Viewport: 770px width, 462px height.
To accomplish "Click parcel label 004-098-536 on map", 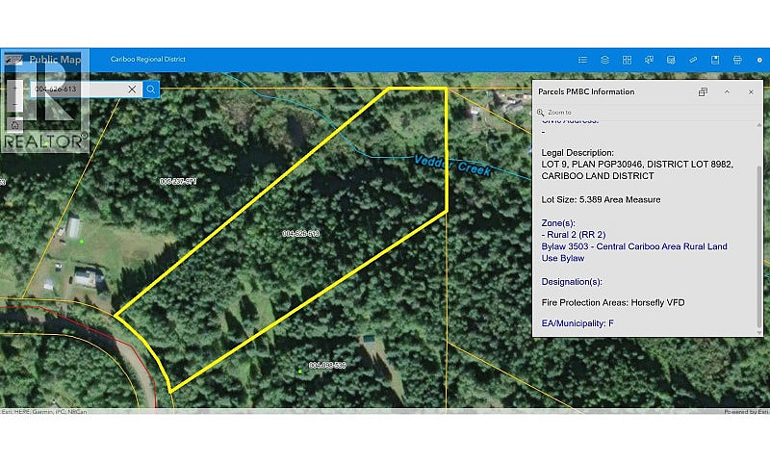I will point(327,366).
